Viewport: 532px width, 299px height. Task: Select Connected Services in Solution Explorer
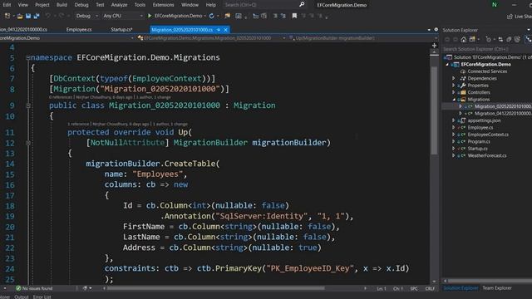tap(487, 71)
